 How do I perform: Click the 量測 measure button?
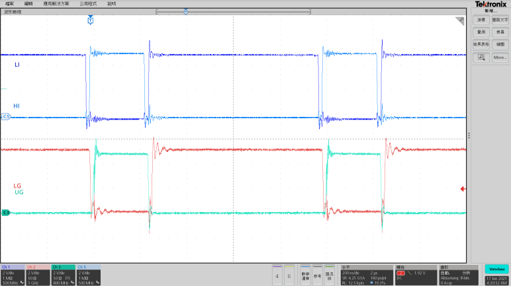(480, 32)
